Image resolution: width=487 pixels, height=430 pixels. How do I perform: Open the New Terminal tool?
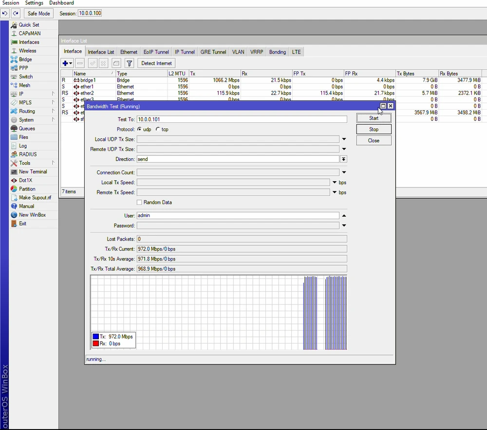click(x=33, y=171)
